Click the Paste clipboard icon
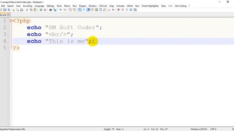Screen dimensions: 234x131 [35, 10]
